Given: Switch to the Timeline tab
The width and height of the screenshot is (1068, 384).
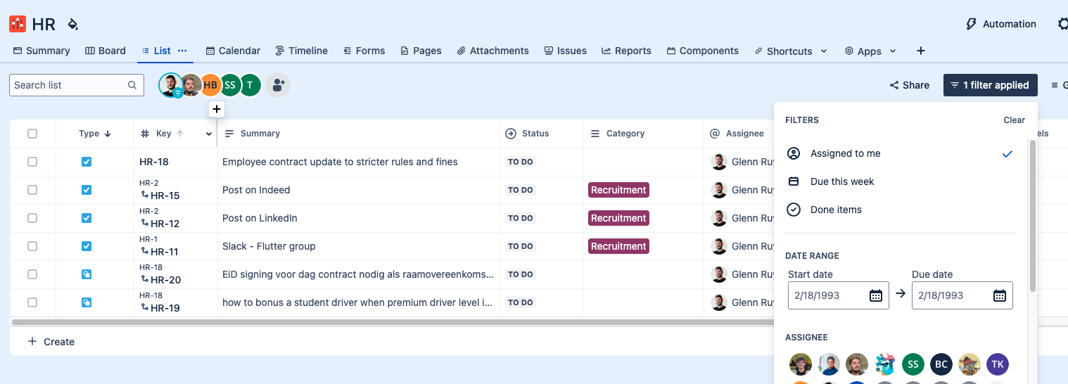Looking at the screenshot, I should tap(301, 51).
